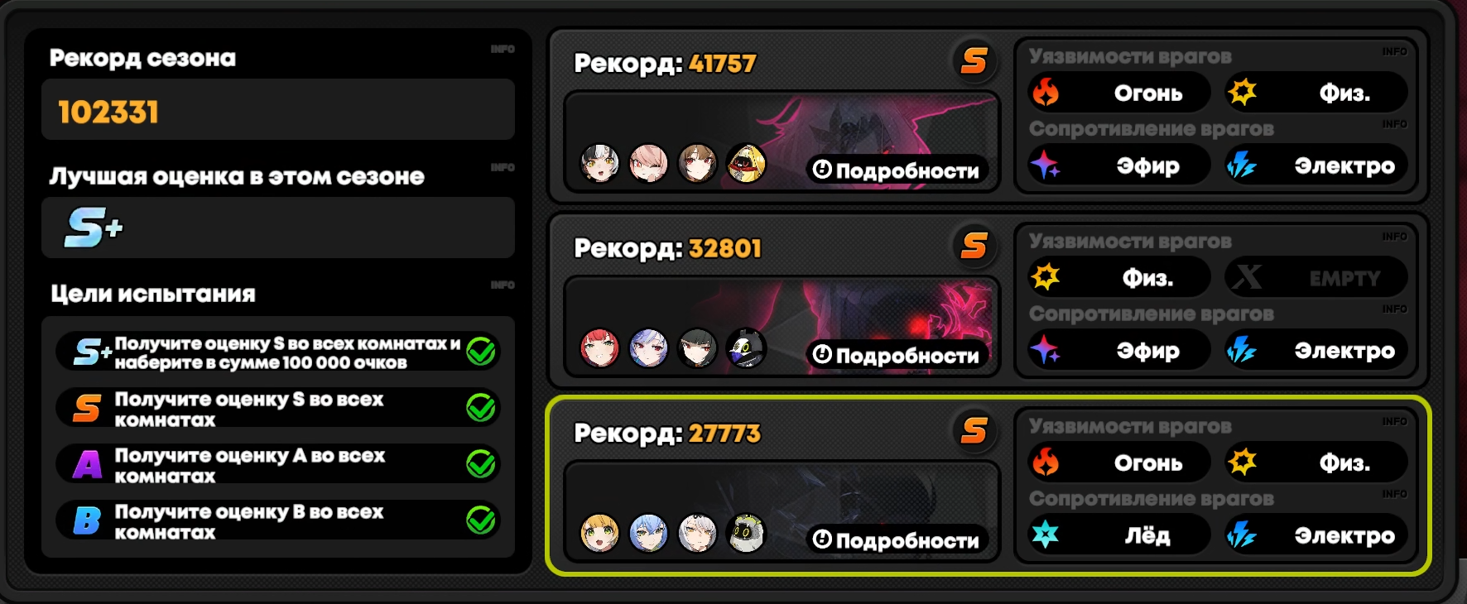Select the Electro icon in the 27773 record
Image resolution: width=1467 pixels, height=604 pixels.
[x=1242, y=534]
